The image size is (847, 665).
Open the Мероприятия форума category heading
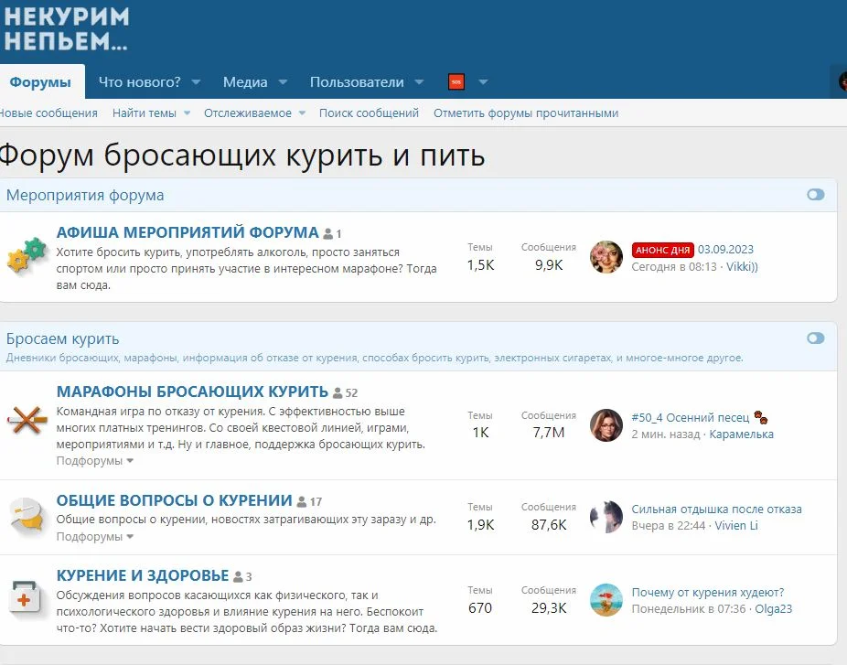click(85, 195)
